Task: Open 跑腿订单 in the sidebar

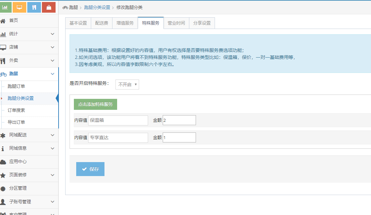Action: coord(16,87)
